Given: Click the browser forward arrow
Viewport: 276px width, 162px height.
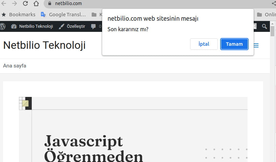Looking at the screenshot, I should (15, 3).
